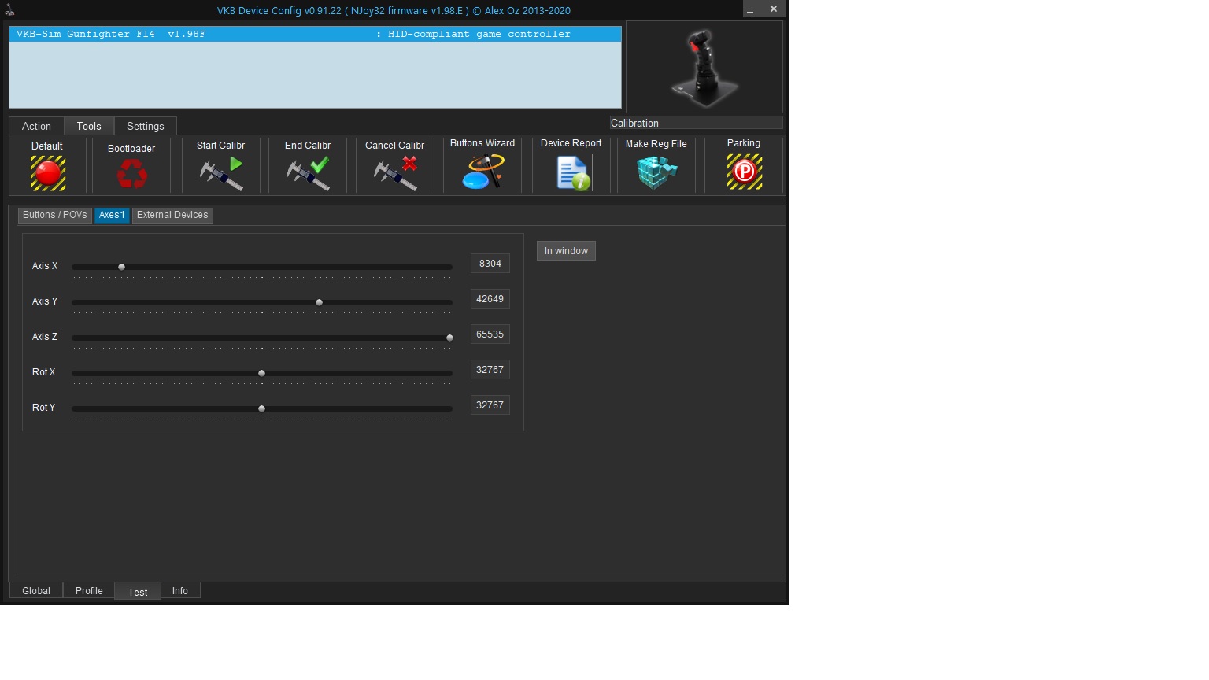1209x680 pixels.
Task: Click the Rot Y value 32767 field
Action: click(x=490, y=405)
